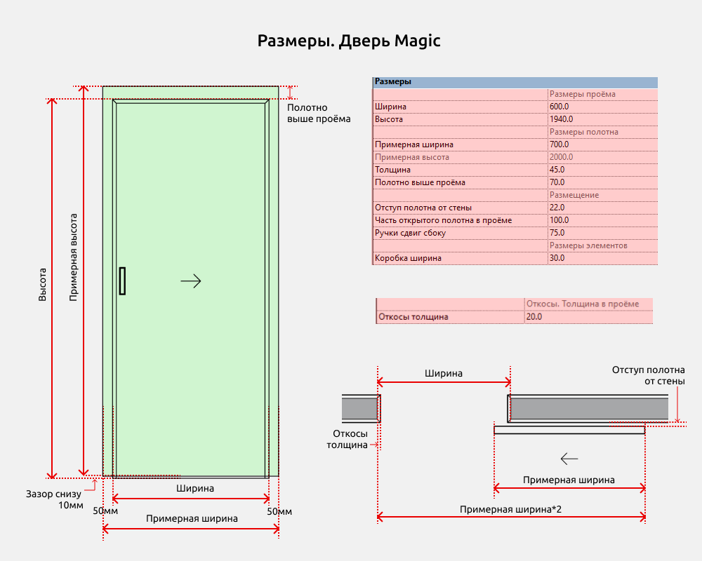This screenshot has height=561, width=702.
Task: Click 'Часть открытого полотна в проёме' row label
Action: point(443,220)
